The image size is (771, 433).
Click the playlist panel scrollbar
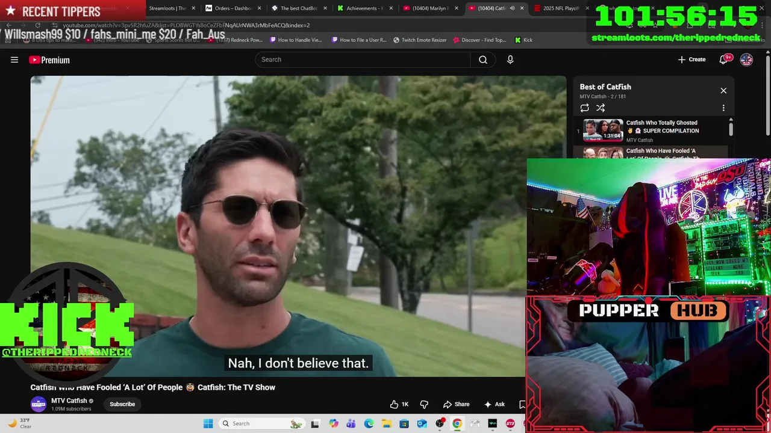click(731, 129)
